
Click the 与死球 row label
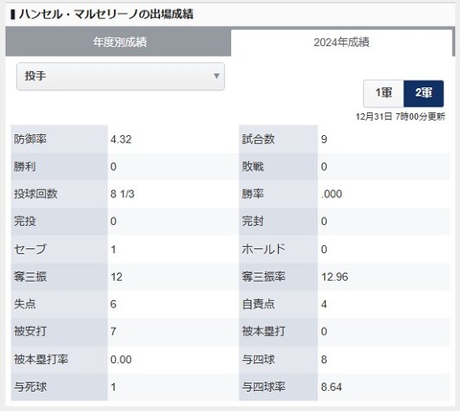click(x=31, y=387)
